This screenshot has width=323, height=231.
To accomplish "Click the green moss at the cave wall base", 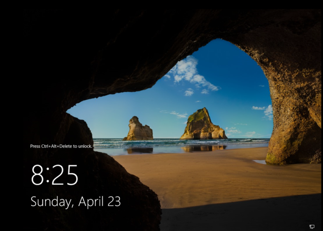I will point(272,158).
